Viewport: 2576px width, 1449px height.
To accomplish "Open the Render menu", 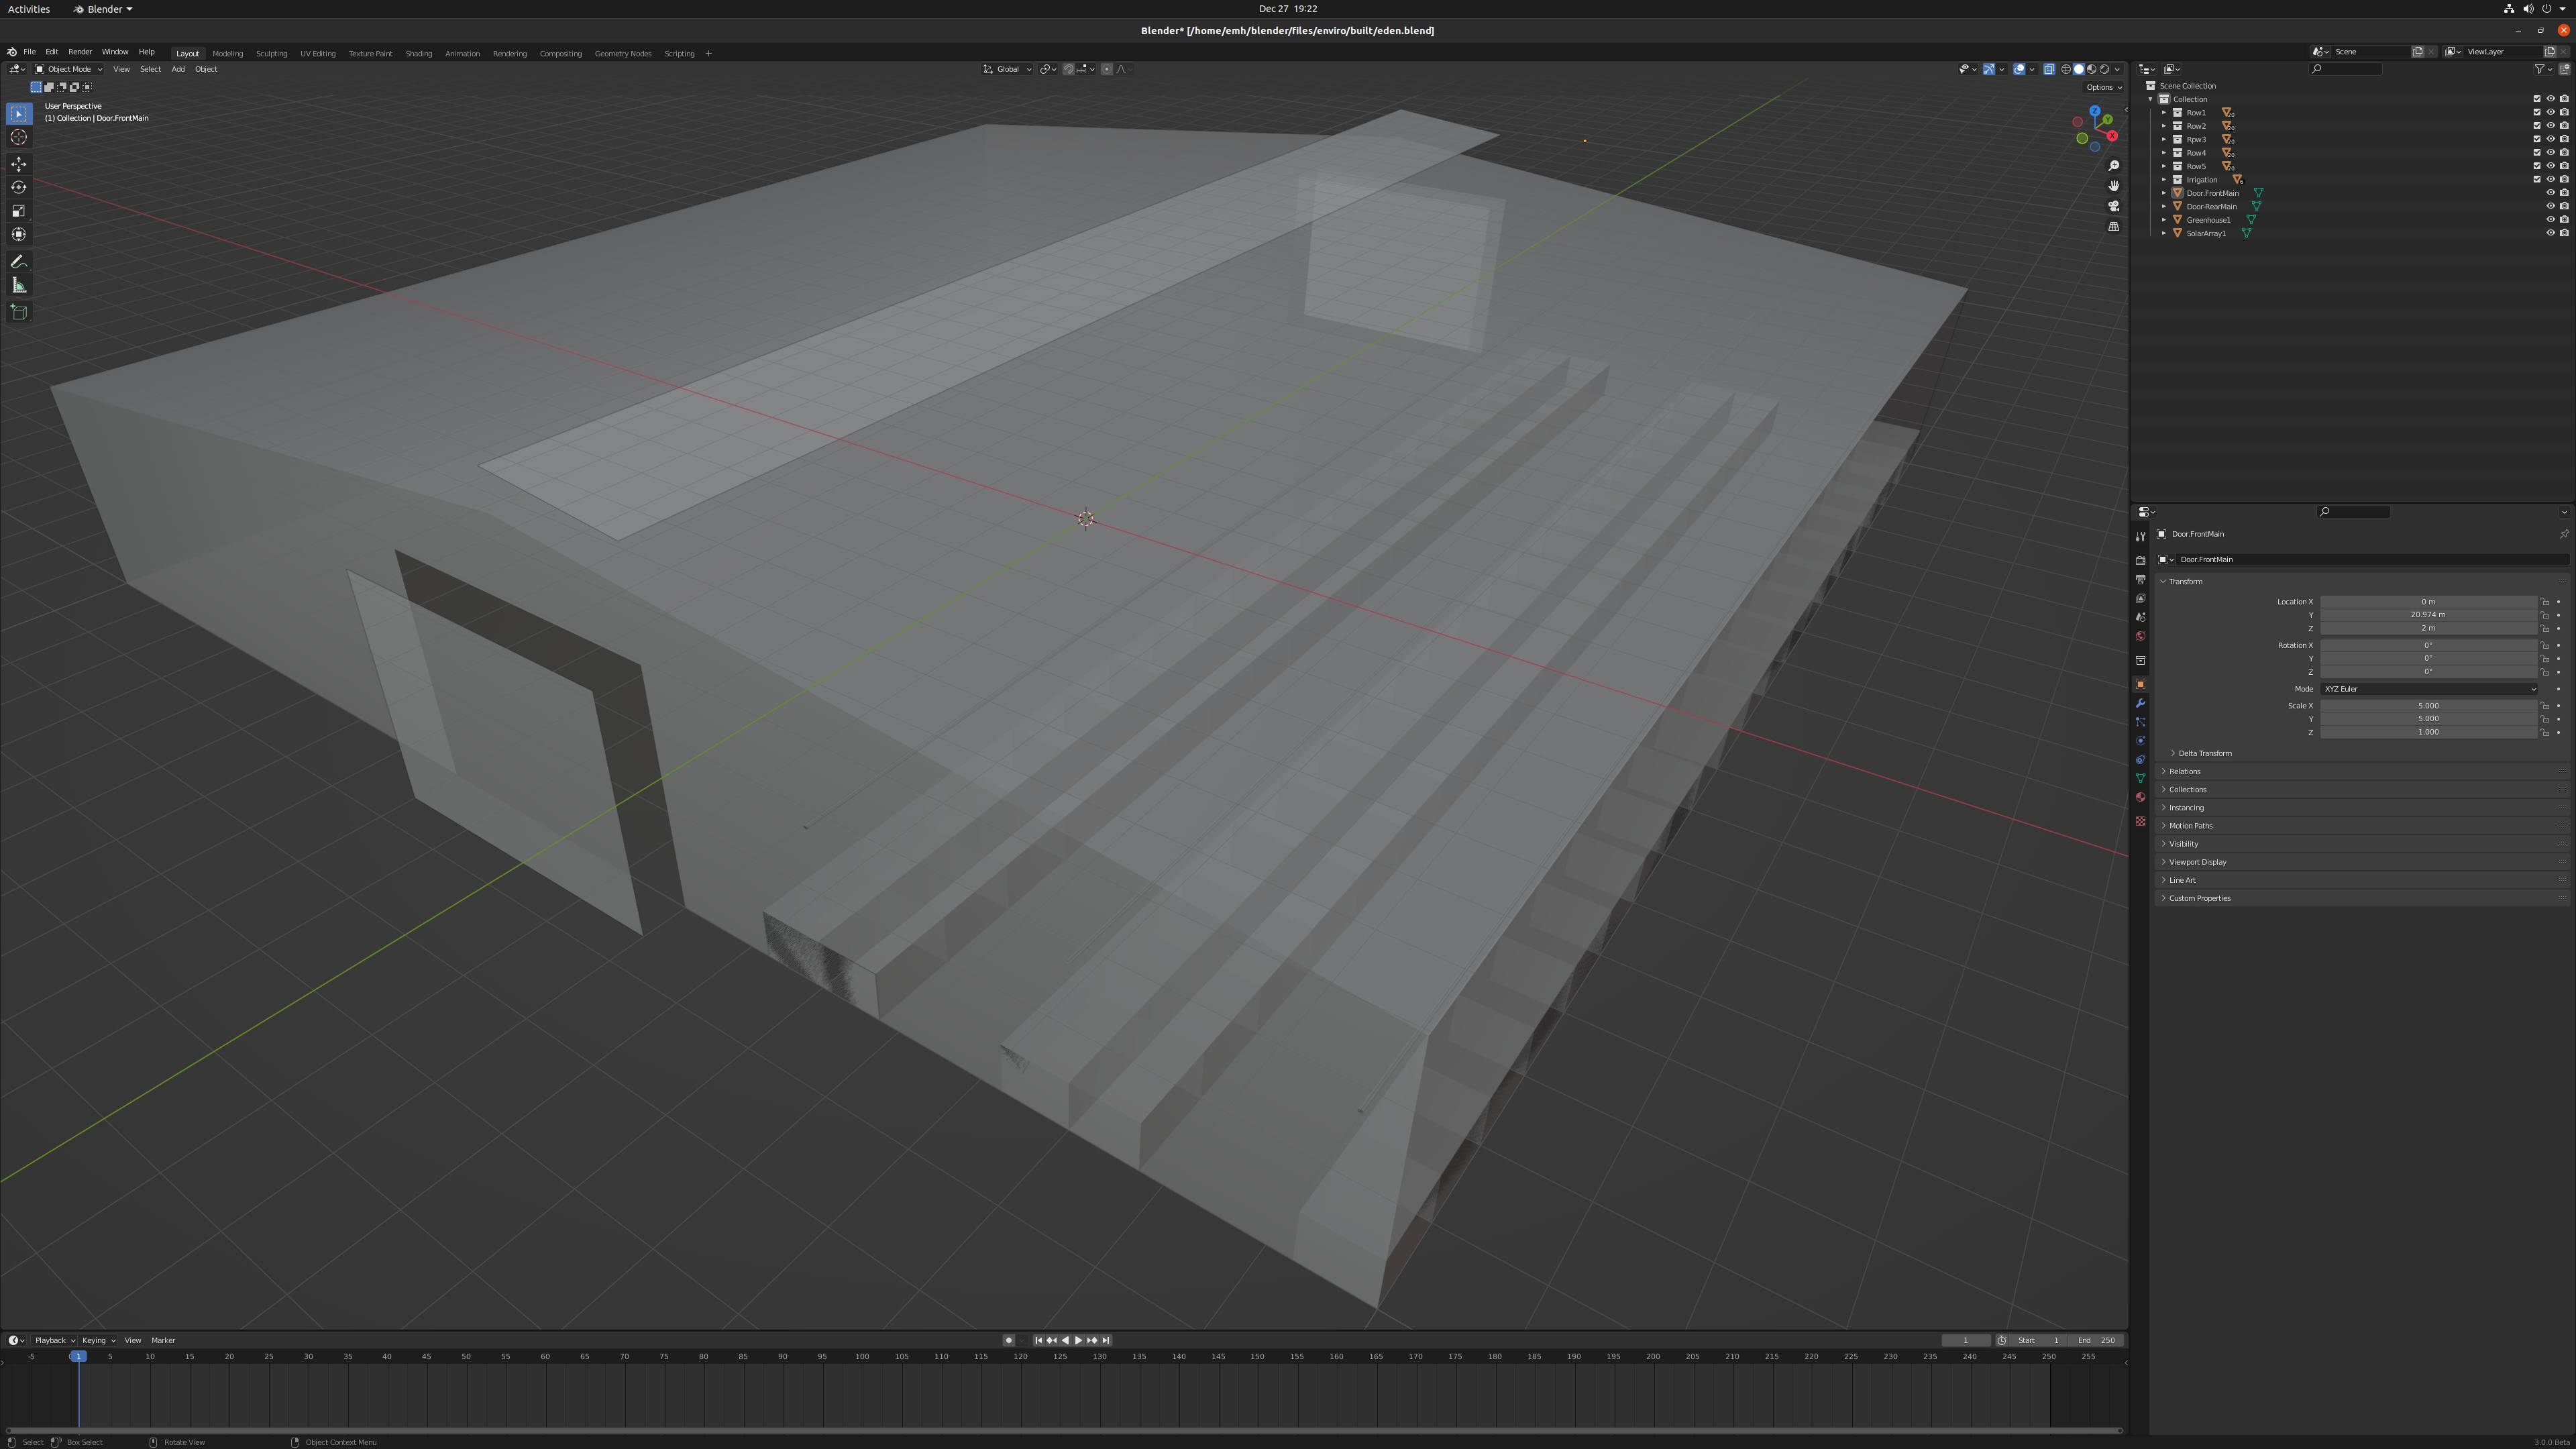I will [x=80, y=52].
